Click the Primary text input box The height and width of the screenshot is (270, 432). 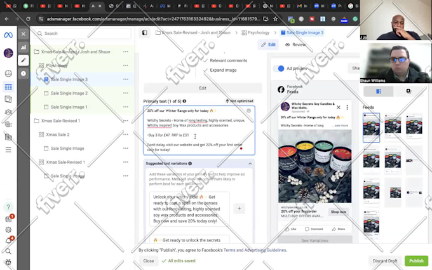[199, 130]
